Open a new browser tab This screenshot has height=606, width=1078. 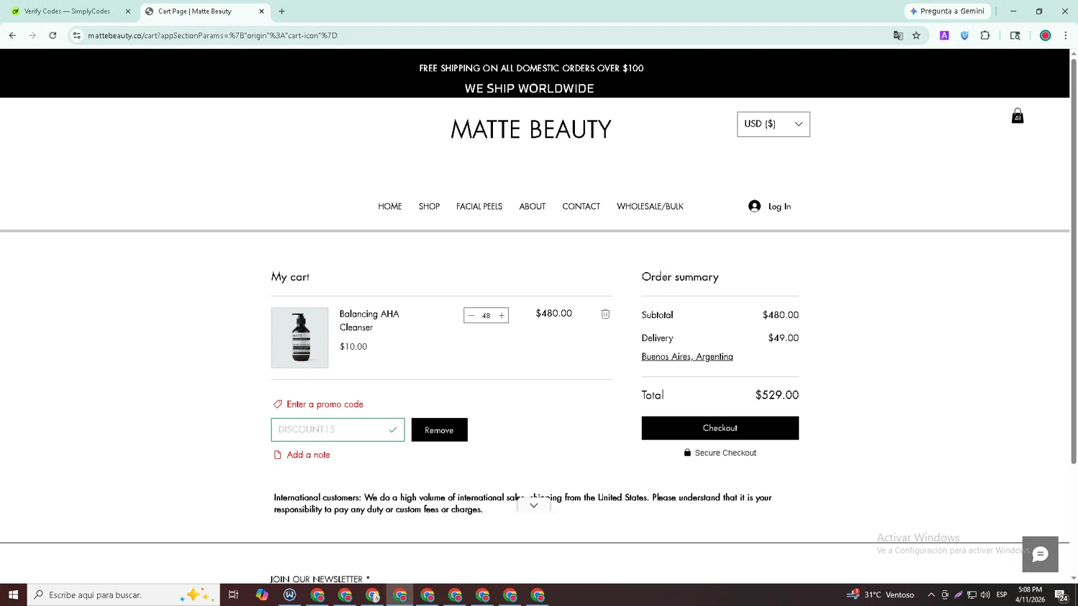click(282, 11)
